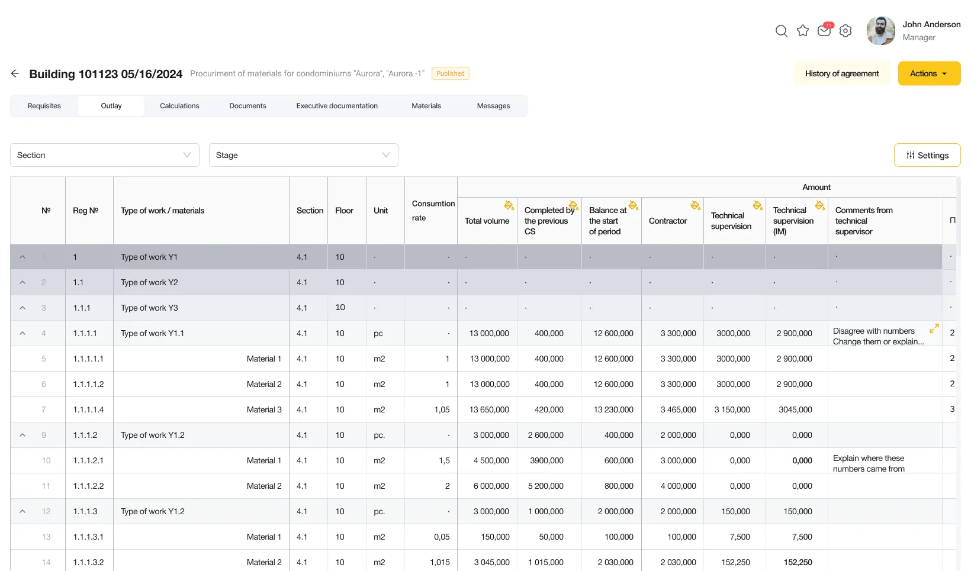Open the Documents tab

click(x=247, y=106)
